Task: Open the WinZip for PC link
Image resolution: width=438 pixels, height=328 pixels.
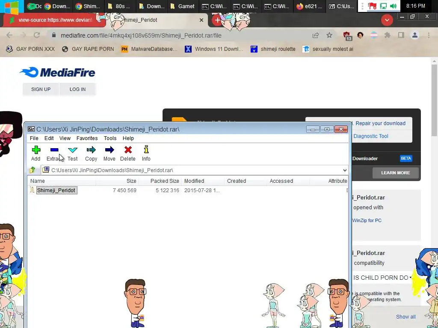Action: (x=367, y=220)
